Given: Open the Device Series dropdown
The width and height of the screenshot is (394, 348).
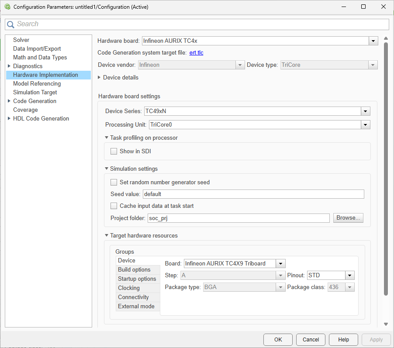Looking at the screenshot, I should point(365,111).
